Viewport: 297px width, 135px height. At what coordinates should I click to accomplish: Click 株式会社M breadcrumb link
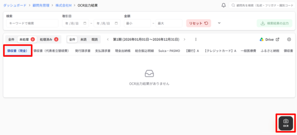pyautogui.click(x=64, y=5)
